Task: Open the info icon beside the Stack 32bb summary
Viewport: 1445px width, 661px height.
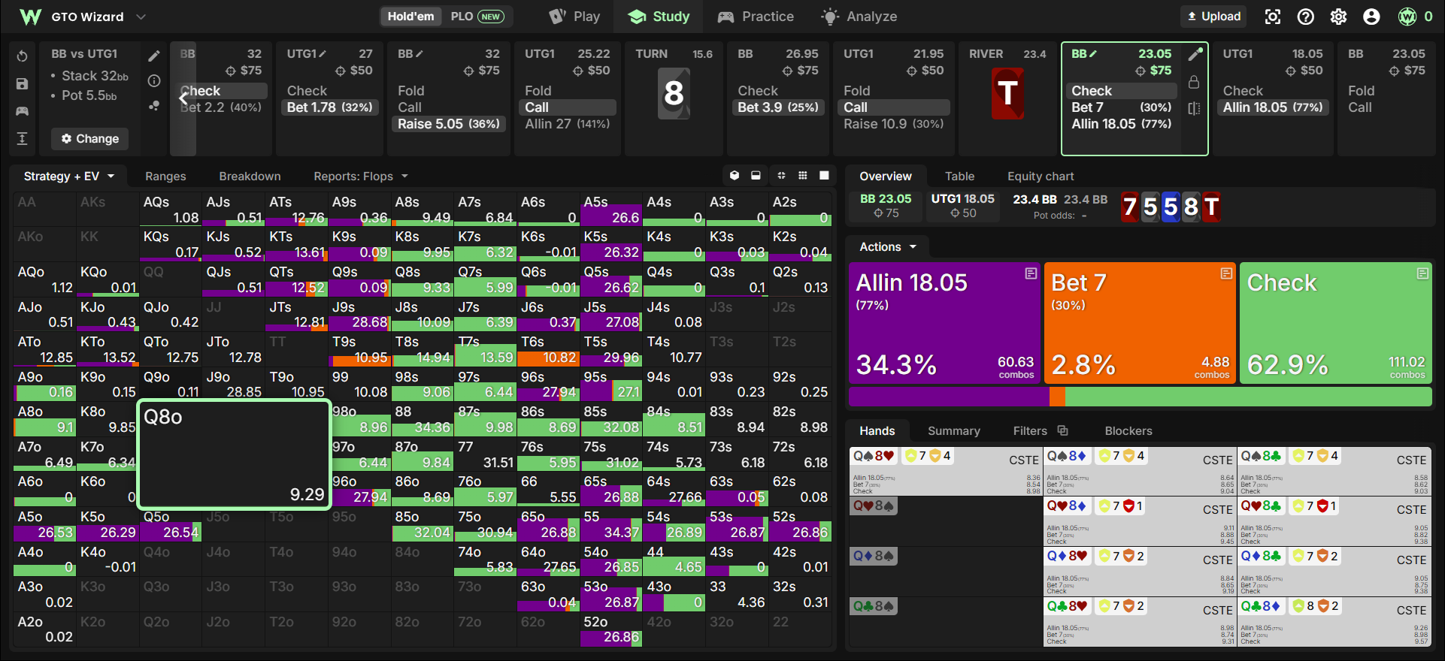Action: coord(154,80)
